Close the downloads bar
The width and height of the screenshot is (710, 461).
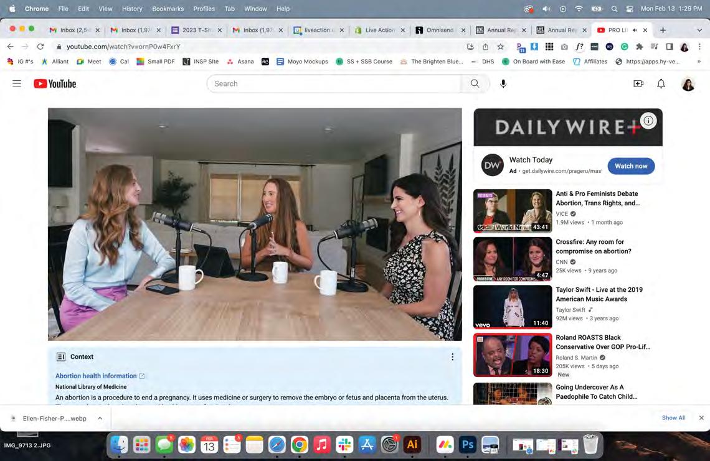(x=701, y=418)
